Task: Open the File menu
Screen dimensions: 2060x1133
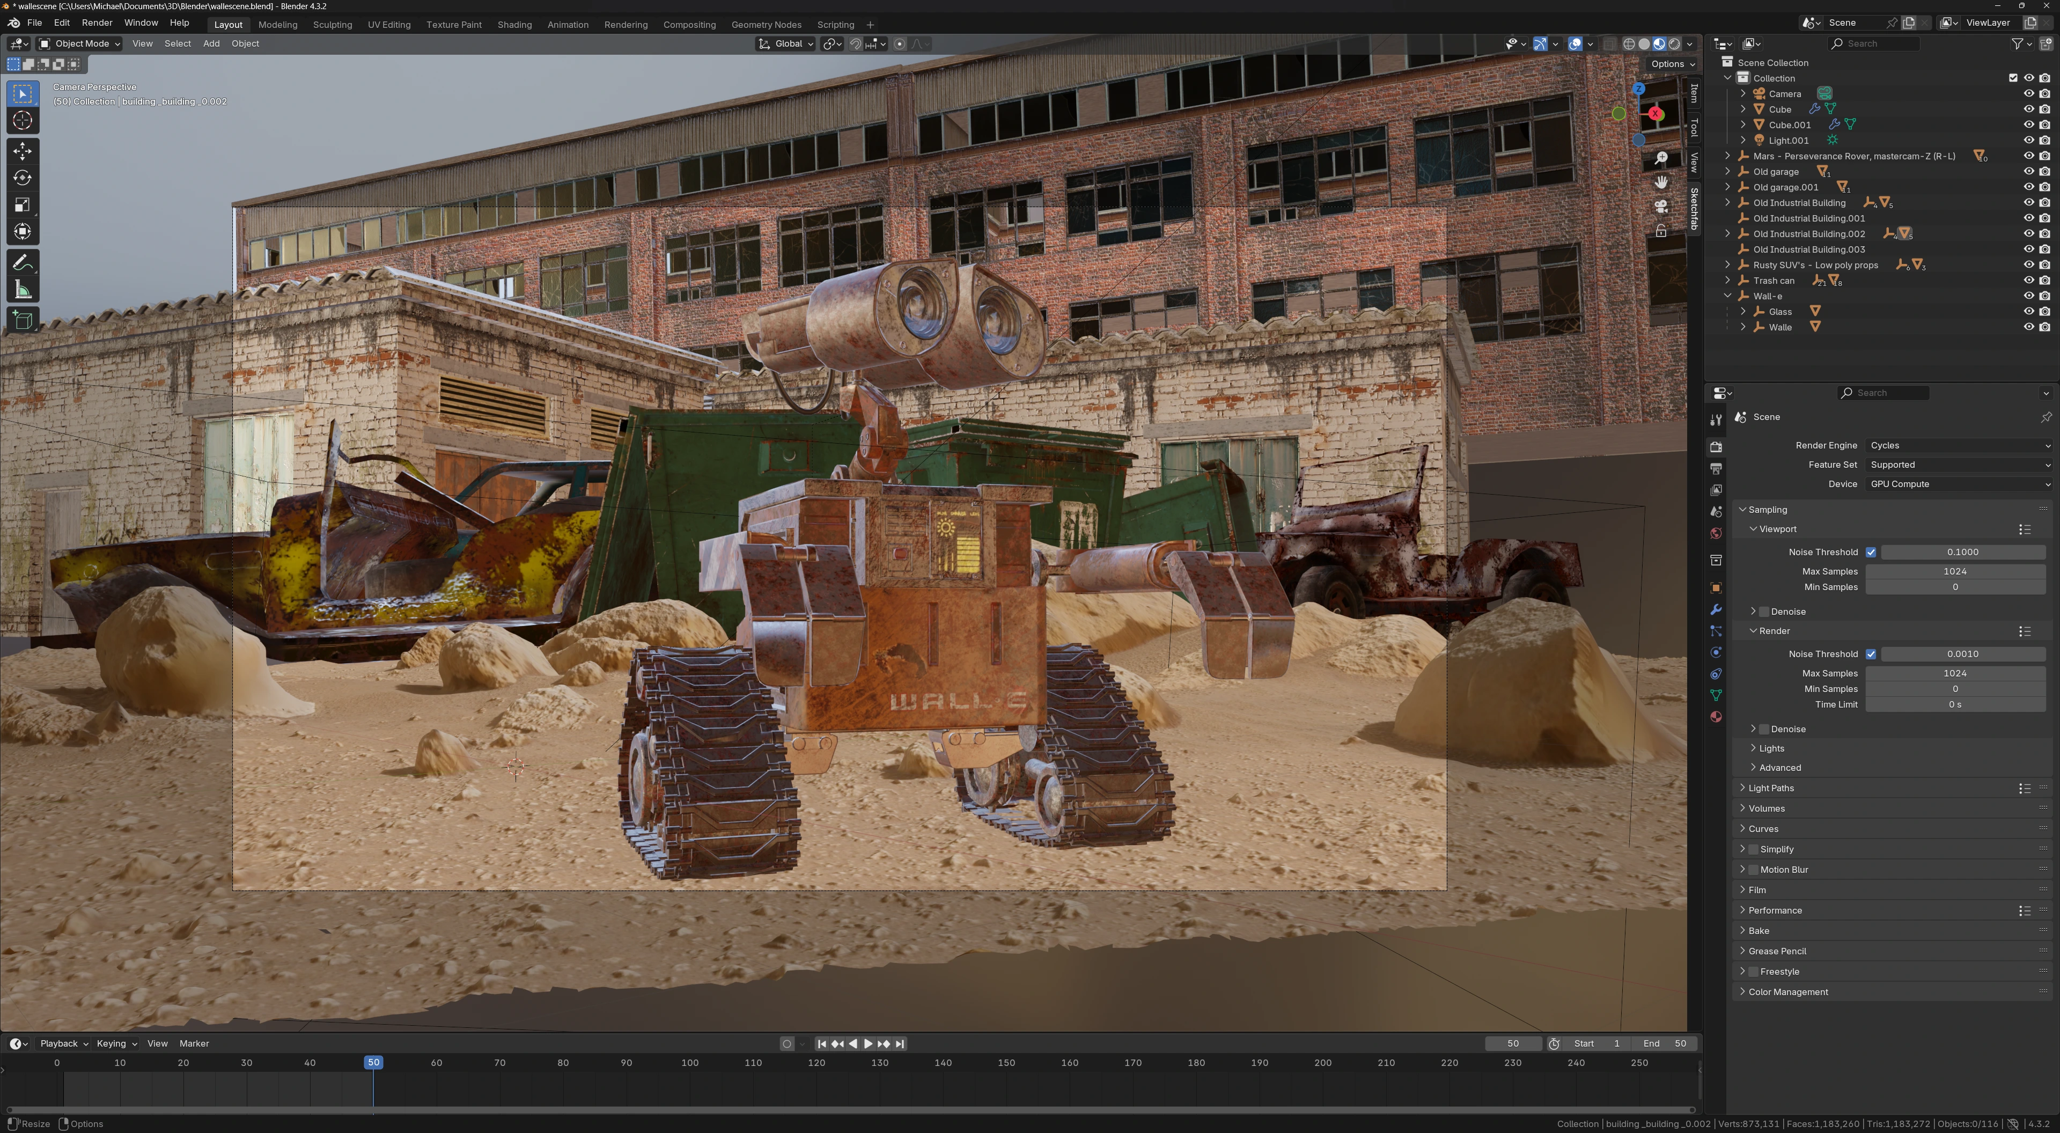Action: [x=34, y=23]
